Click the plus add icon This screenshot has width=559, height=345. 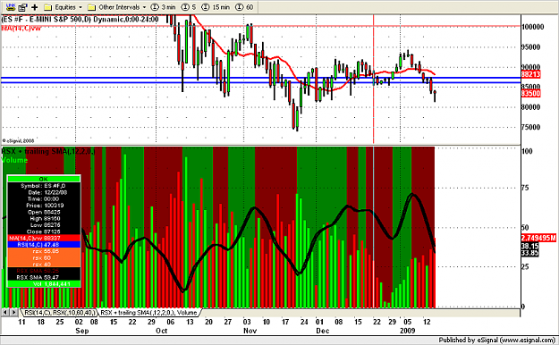click(x=35, y=7)
